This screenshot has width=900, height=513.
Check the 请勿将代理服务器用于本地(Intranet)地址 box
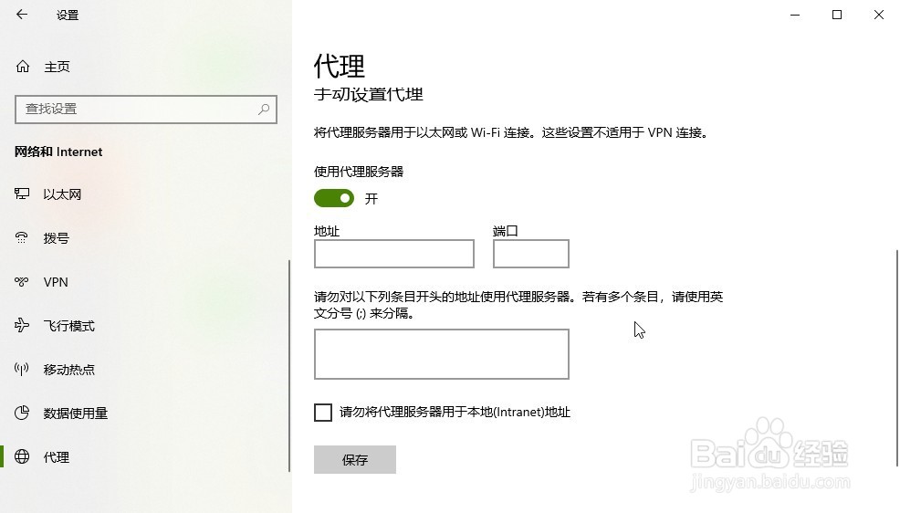323,412
